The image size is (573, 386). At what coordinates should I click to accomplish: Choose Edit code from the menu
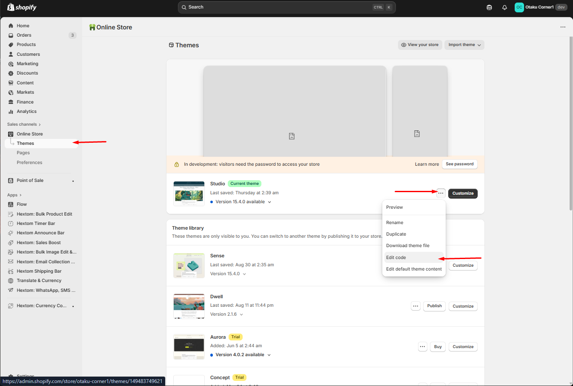pos(414,258)
